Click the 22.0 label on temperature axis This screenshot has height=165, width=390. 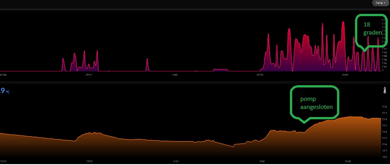[385, 119]
